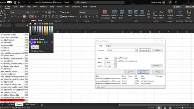
Task: Open Sort & Filter in the Editing group
Action: click(x=155, y=14)
